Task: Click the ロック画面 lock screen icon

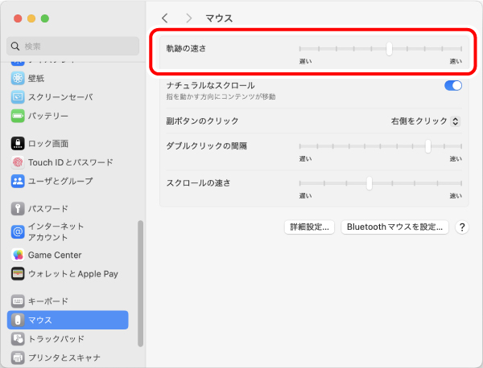Action: 18,143
